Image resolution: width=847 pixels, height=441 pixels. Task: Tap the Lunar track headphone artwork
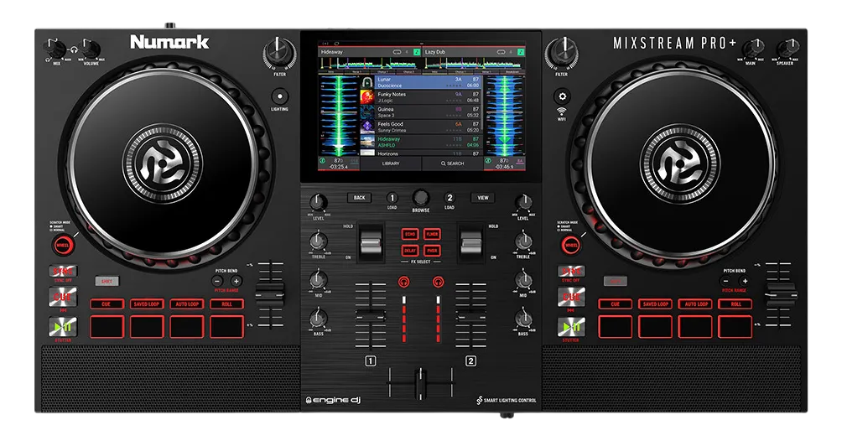[x=367, y=82]
